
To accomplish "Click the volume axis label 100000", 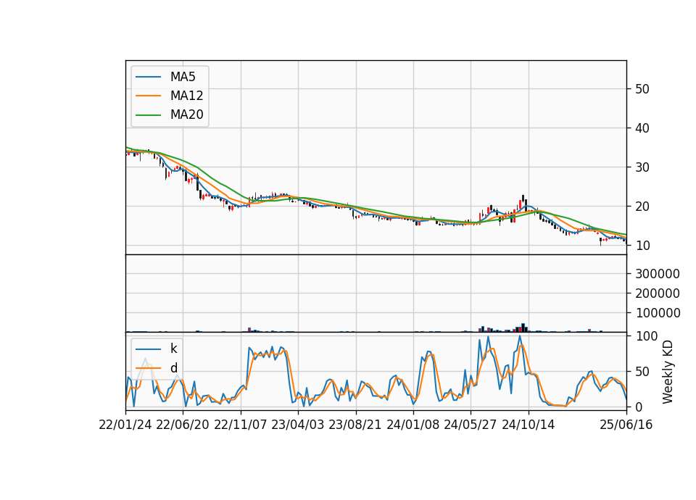I will pos(658,313).
